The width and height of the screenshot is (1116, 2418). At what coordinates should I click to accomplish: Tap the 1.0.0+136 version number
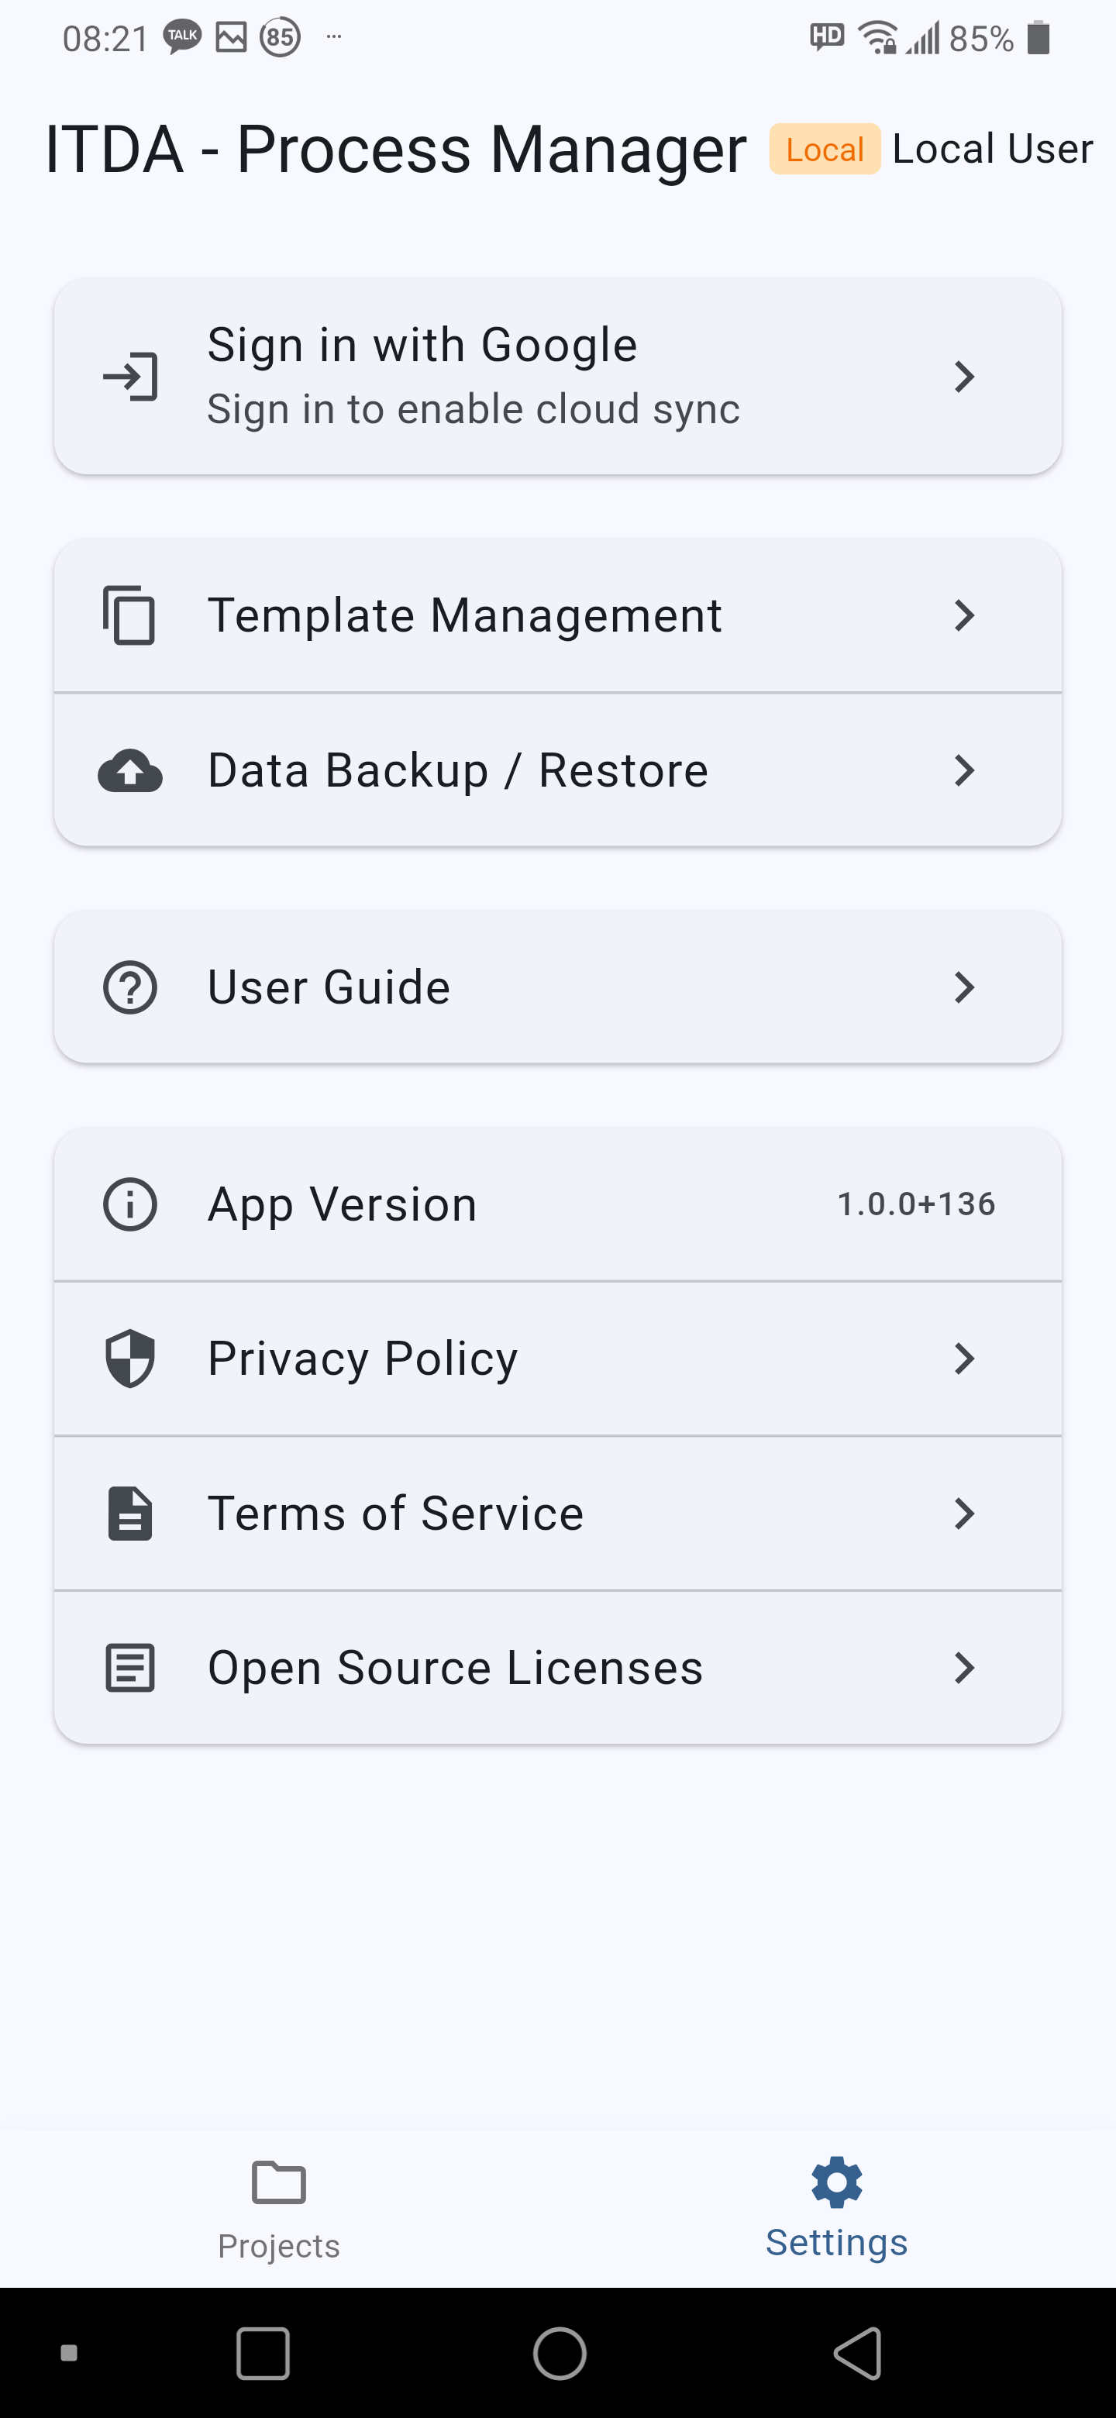[x=916, y=1204]
